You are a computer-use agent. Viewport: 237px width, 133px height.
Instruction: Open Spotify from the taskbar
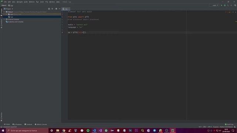tap(88, 130)
